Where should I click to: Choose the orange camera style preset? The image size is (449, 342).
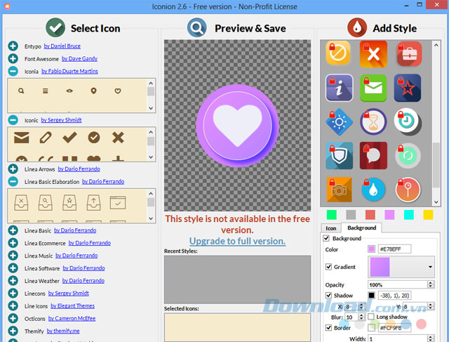pos(339,189)
